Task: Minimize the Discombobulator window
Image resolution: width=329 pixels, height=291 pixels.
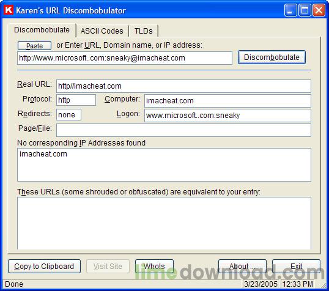Action: 290,10
